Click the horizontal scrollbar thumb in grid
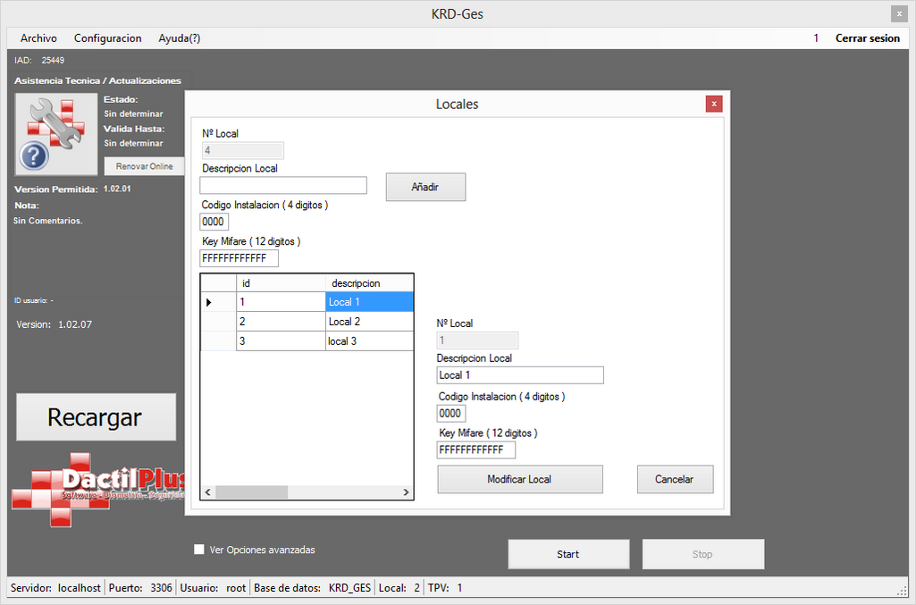The image size is (916, 605). pyautogui.click(x=252, y=492)
